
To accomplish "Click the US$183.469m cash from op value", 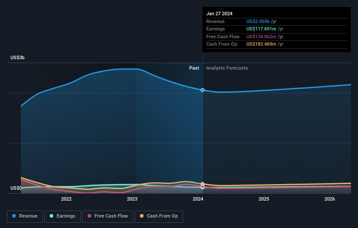I will [261, 44].
